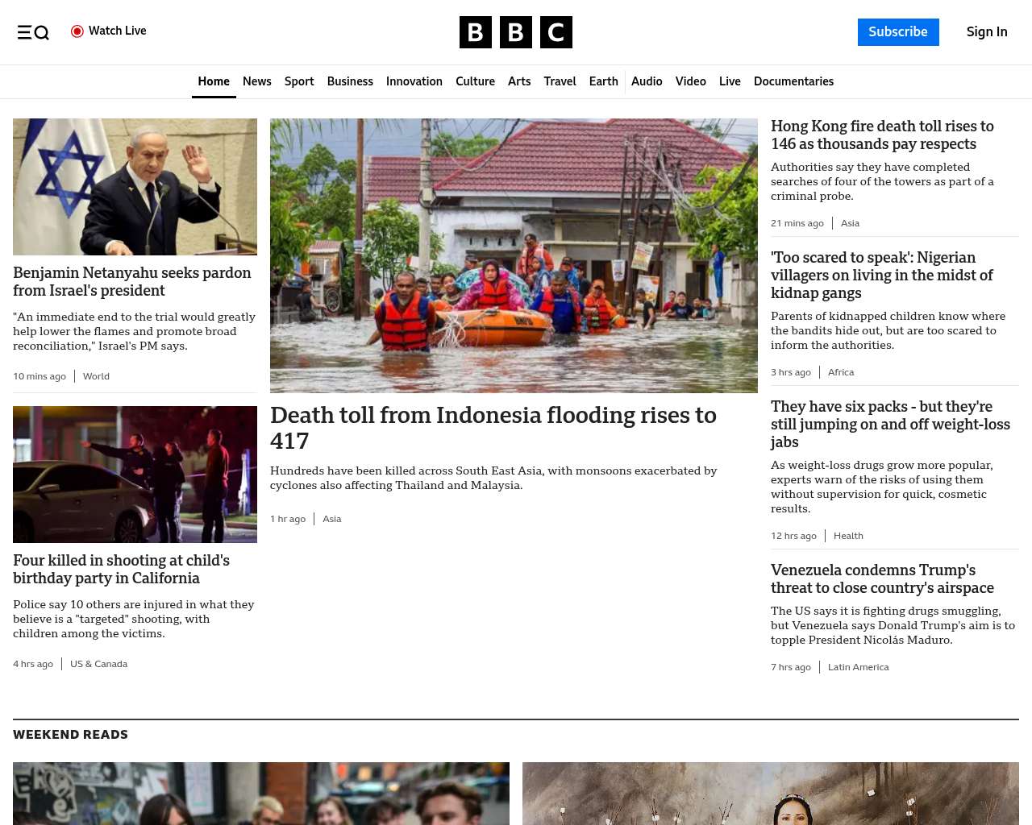Open the Netanyahu pardon article thumbnail
1032x825 pixels.
135,187
